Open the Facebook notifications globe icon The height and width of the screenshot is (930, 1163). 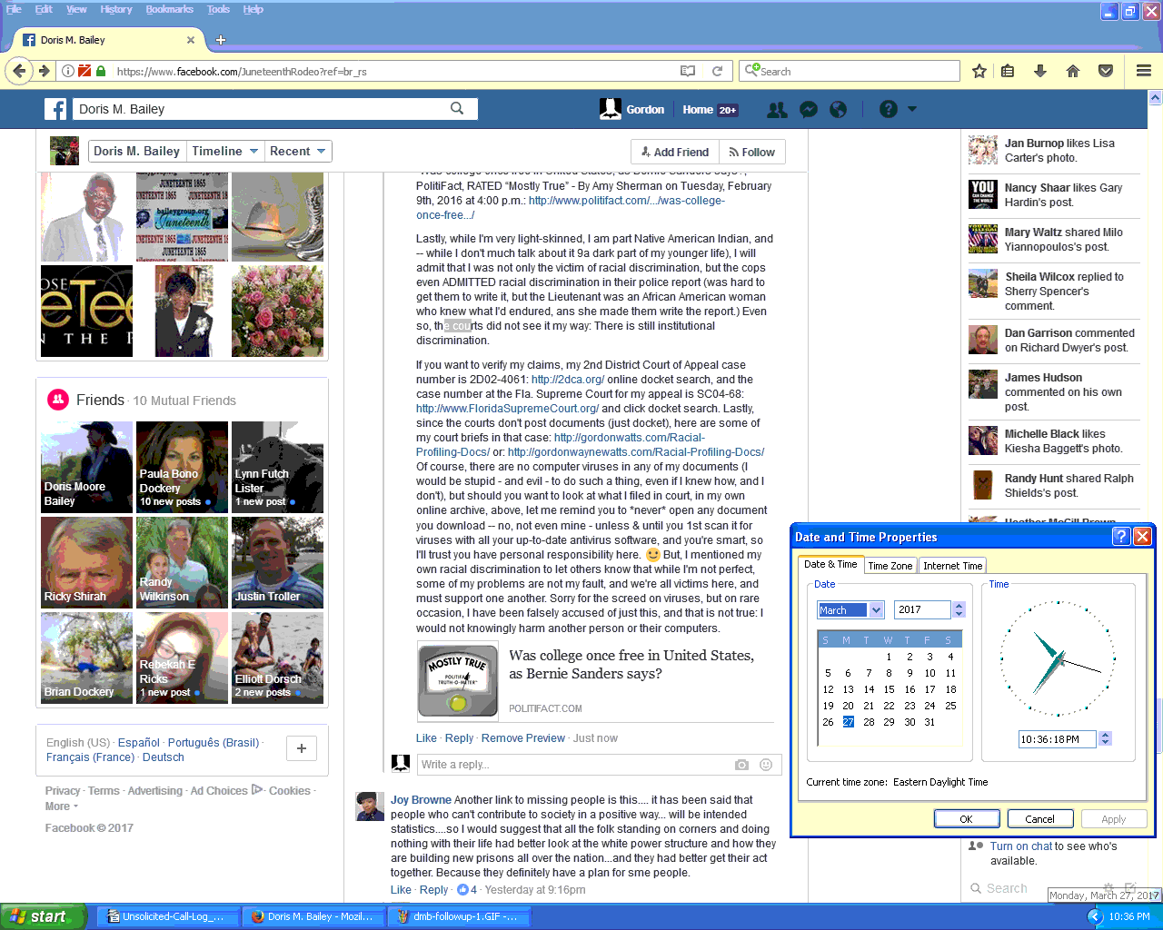coord(839,110)
